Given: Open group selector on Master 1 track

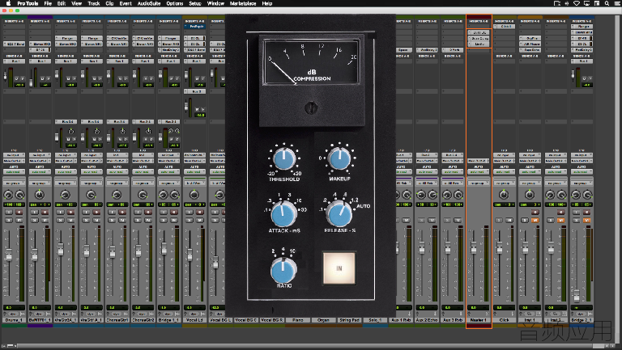Looking at the screenshot, I should click(479, 183).
